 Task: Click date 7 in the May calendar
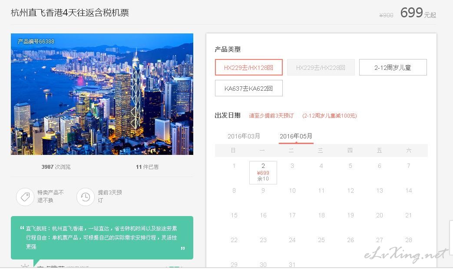(409, 166)
